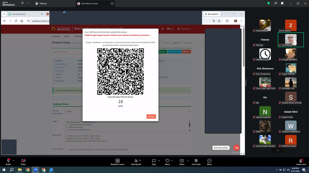Reload the page with the refresh icon
Image resolution: width=309 pixels, height=173 pixels.
tap(16, 21)
